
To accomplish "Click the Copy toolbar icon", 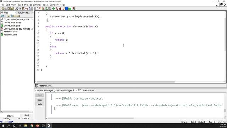I will pos(20,9).
